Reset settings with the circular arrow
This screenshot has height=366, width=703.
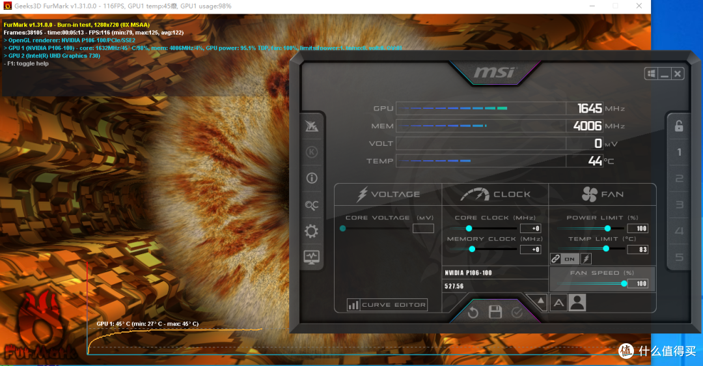(473, 313)
